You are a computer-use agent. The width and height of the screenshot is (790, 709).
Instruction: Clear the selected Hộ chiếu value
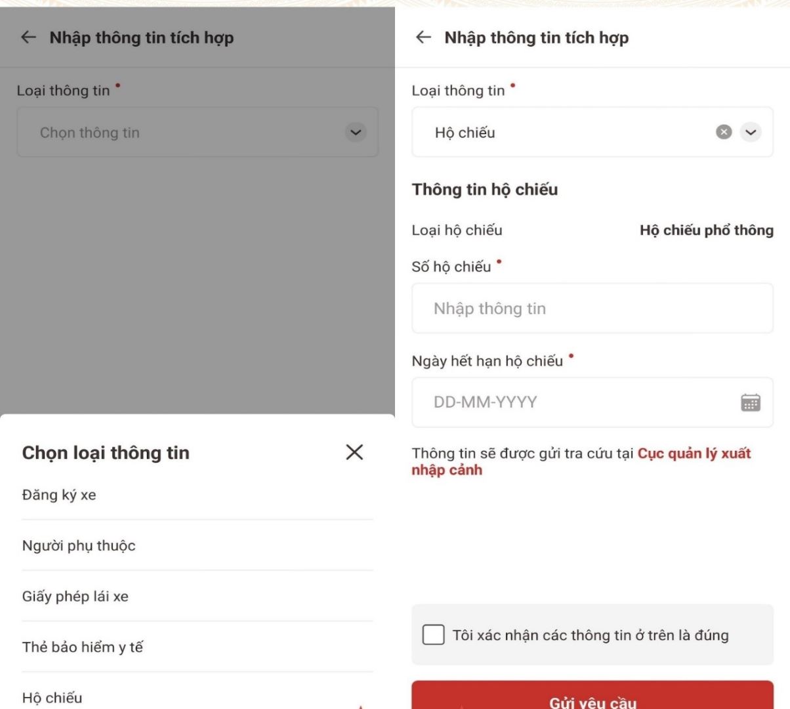(x=723, y=132)
